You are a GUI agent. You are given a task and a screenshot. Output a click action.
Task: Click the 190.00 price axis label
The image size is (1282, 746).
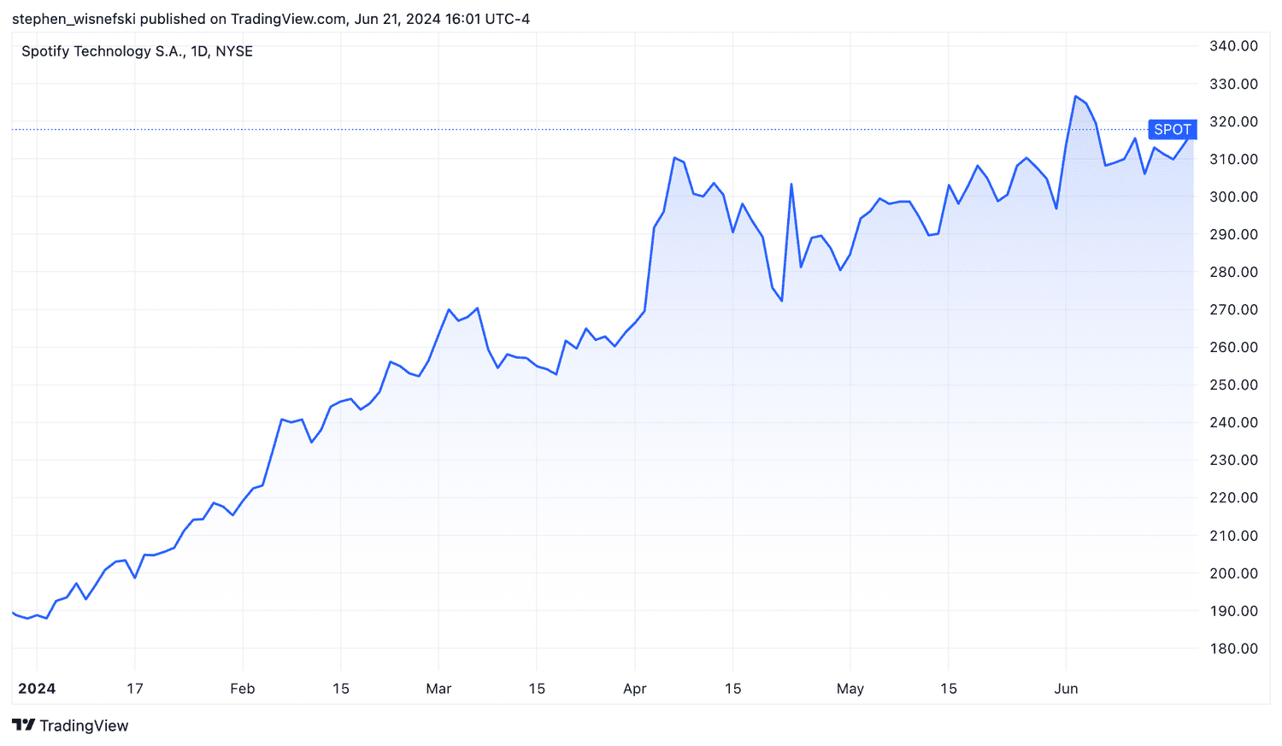point(1233,611)
